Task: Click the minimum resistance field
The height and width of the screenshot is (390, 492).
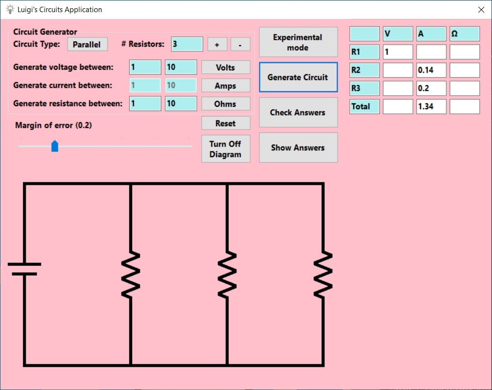Action: pos(145,103)
